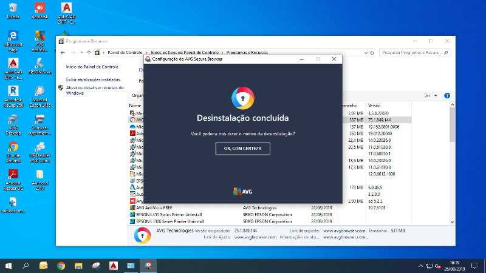Image resolution: width=486 pixels, height=273 pixels.
Task: Select the Microsoft Edge desktop icon
Action: pos(13,41)
